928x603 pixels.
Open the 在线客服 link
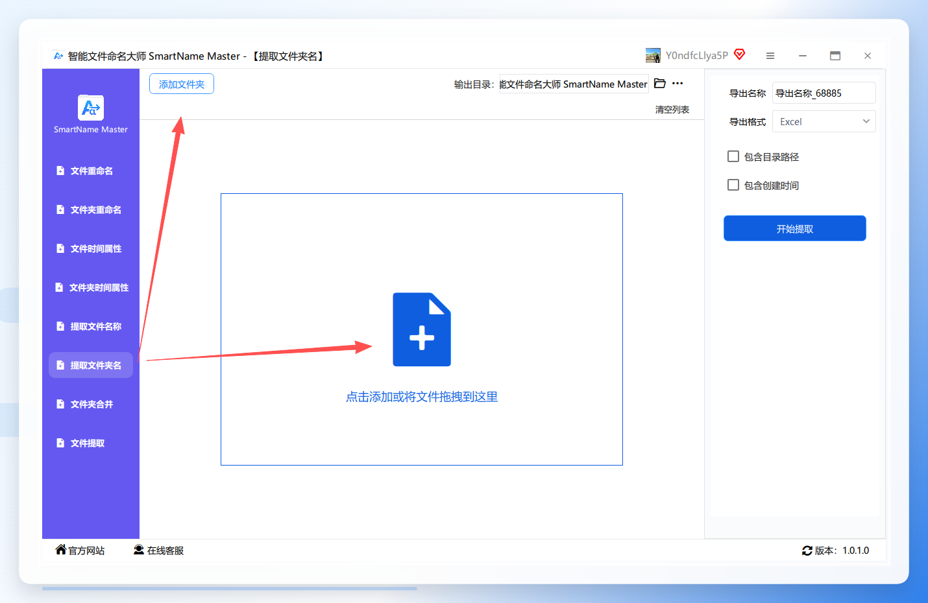coord(165,550)
